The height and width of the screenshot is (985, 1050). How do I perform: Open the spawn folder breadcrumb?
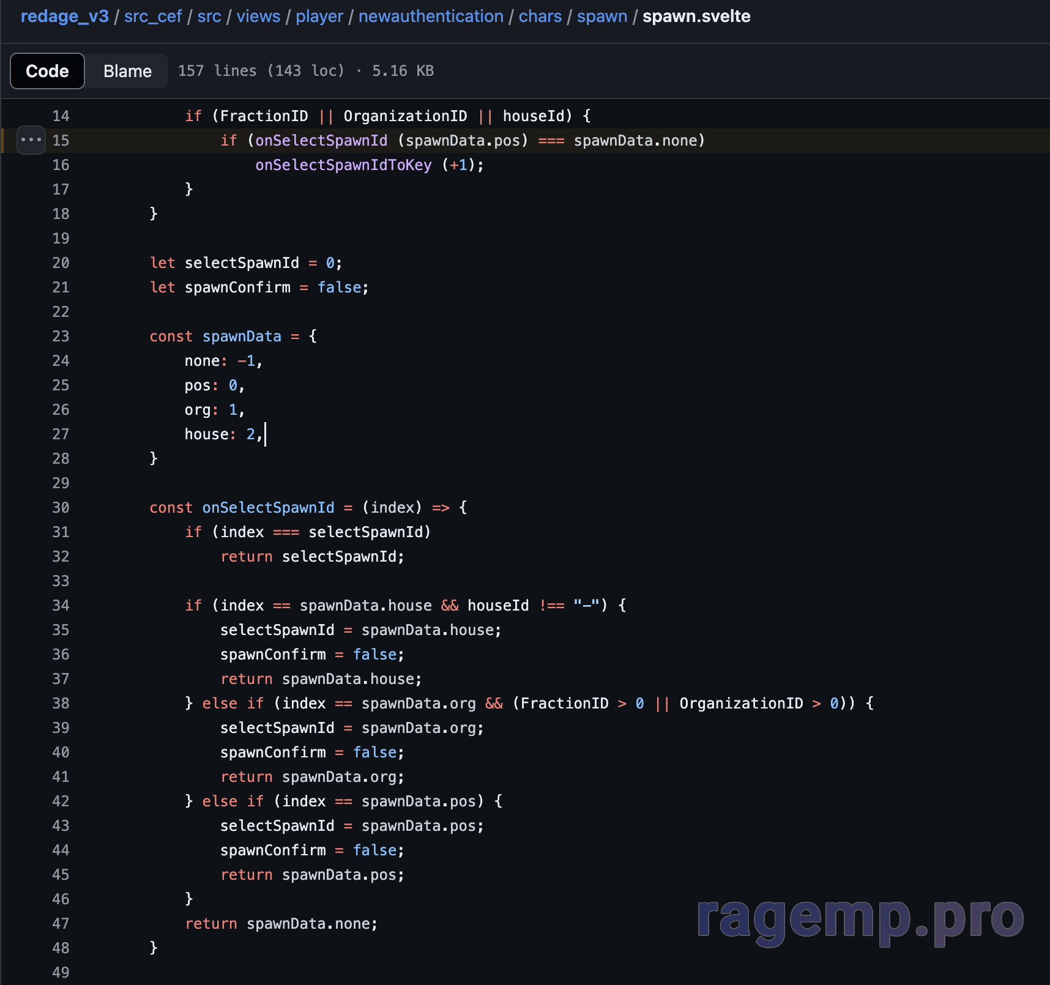[x=601, y=17]
